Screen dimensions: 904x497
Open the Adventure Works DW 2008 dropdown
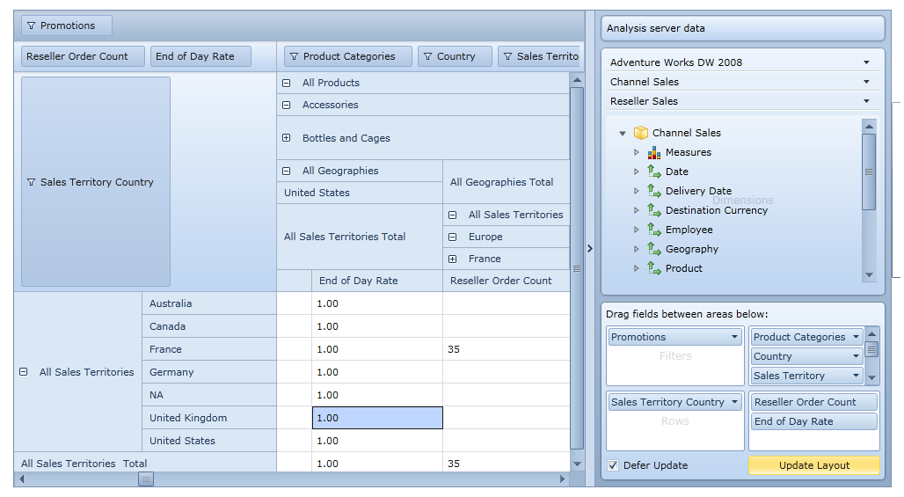click(x=866, y=62)
